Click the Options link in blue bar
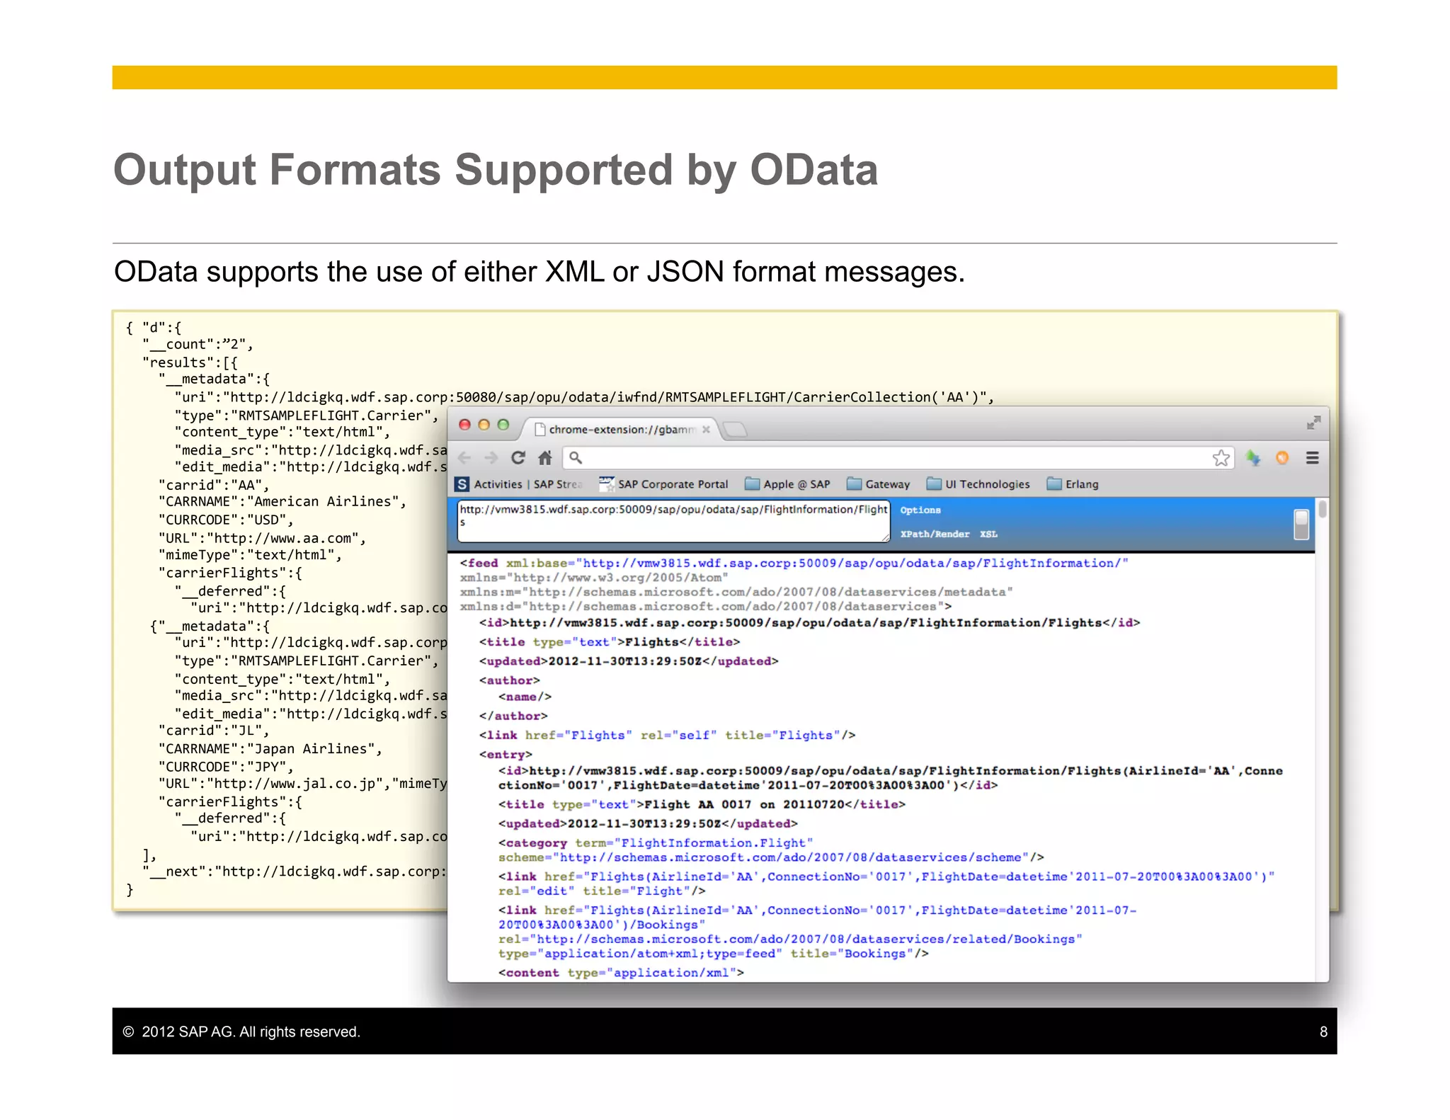This screenshot has height=1120, width=1450. click(x=920, y=510)
